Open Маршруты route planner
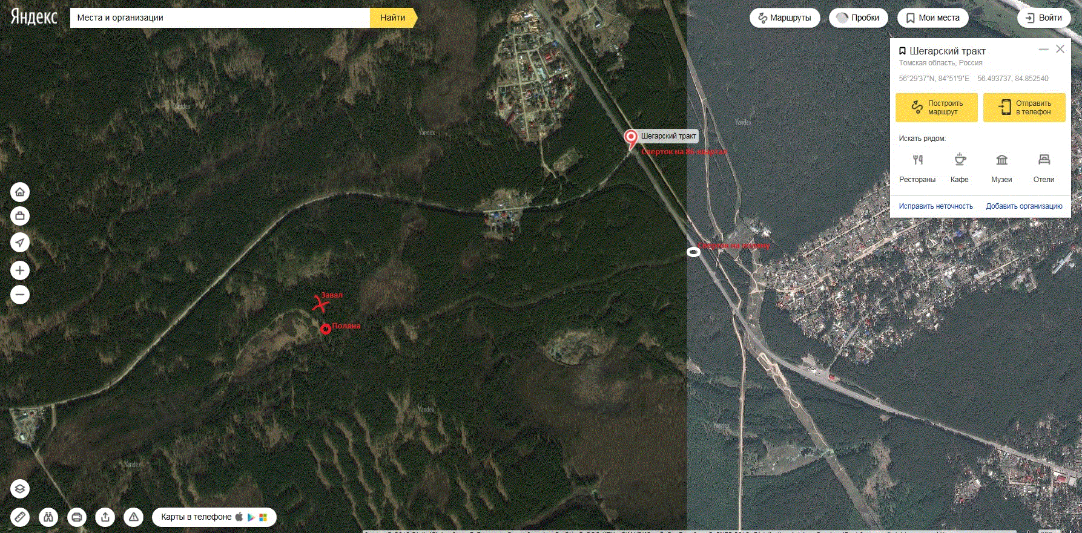Viewport: 1082px width, 533px height. tap(785, 18)
